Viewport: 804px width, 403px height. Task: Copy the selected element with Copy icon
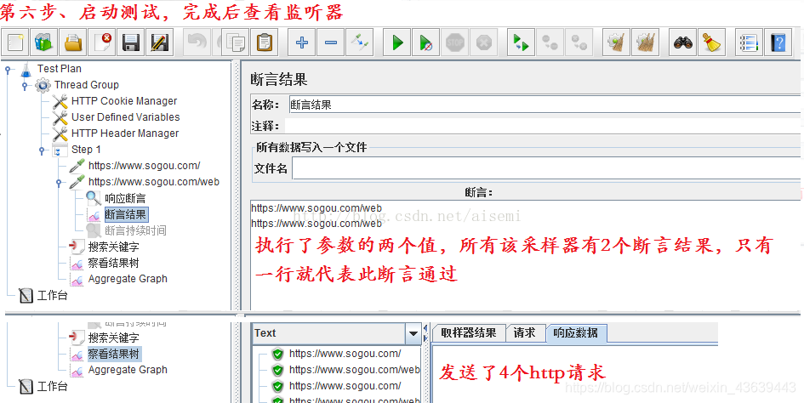[x=236, y=43]
